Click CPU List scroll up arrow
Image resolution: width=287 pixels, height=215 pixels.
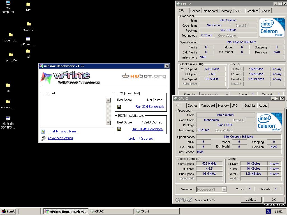coord(108,100)
